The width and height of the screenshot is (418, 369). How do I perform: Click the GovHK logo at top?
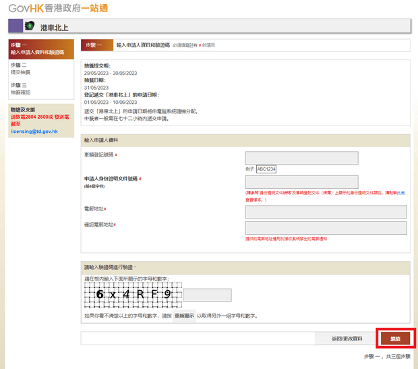(58, 9)
